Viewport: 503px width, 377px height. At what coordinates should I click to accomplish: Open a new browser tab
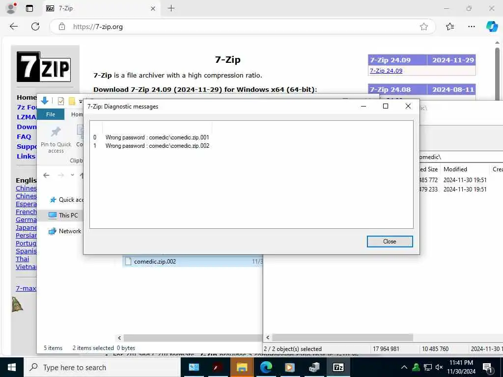(x=171, y=8)
